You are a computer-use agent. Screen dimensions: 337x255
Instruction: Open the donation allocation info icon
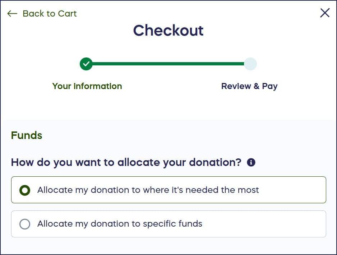point(251,162)
